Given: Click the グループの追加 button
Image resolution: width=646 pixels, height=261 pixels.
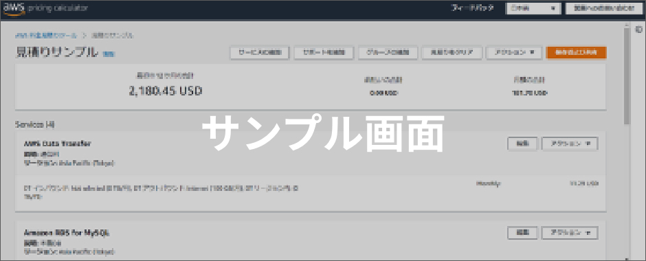Looking at the screenshot, I should 388,53.
